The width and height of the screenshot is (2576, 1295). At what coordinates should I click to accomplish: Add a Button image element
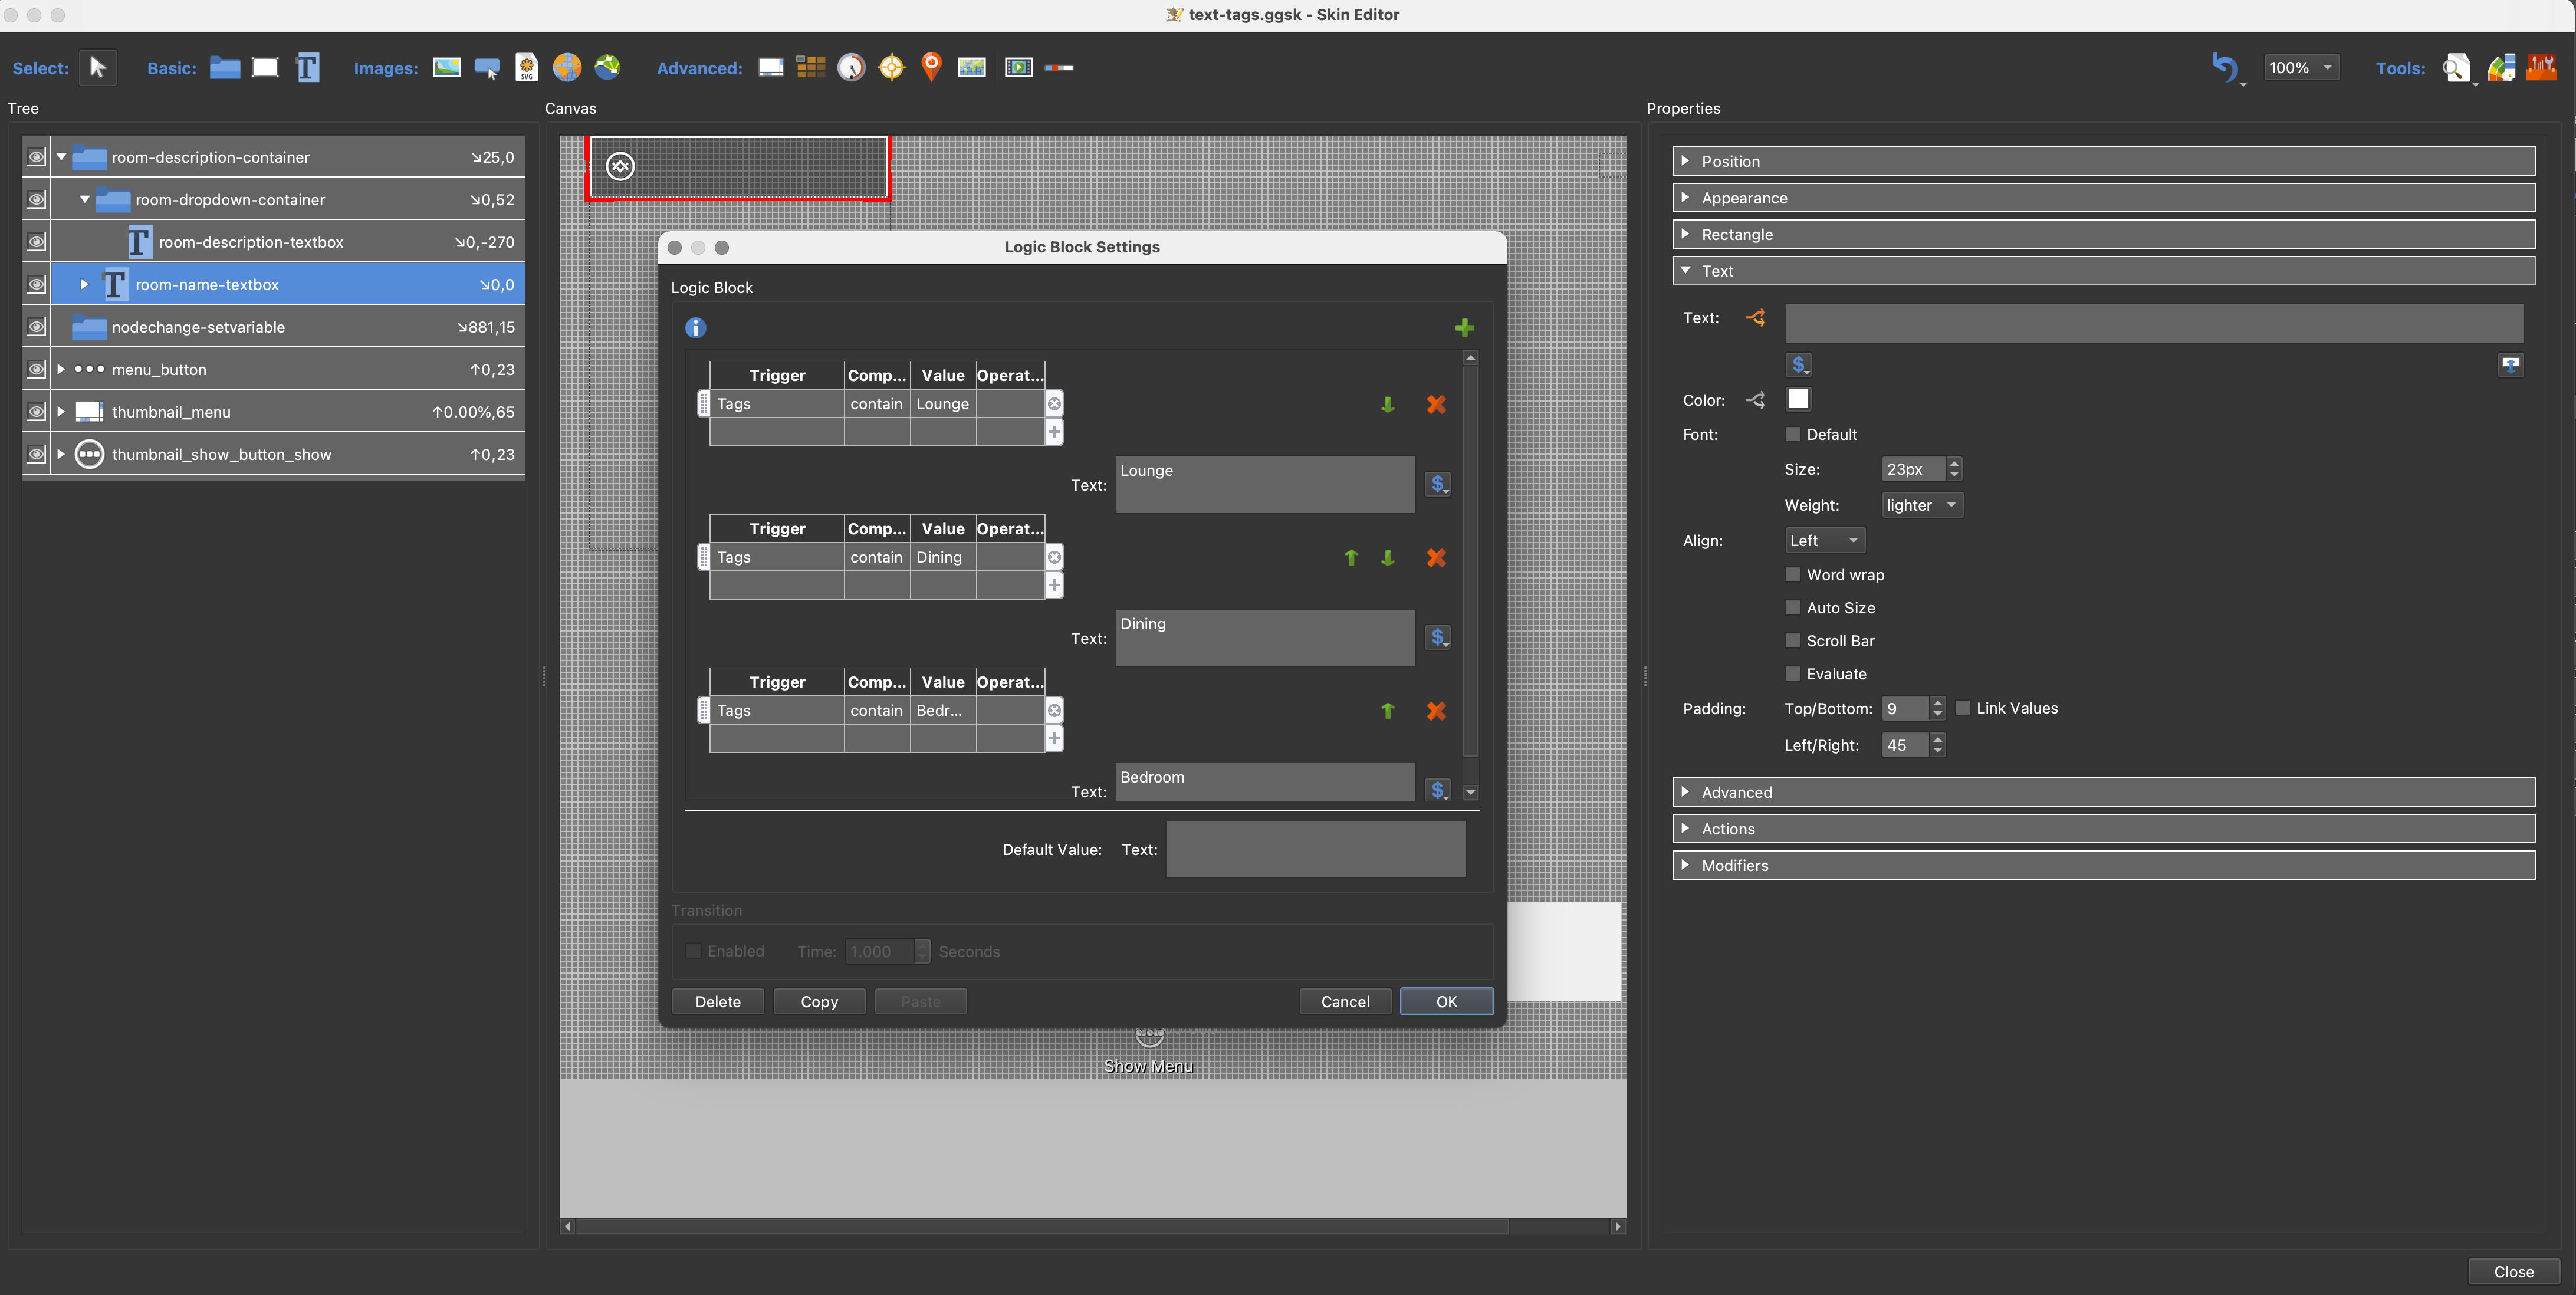[487, 68]
